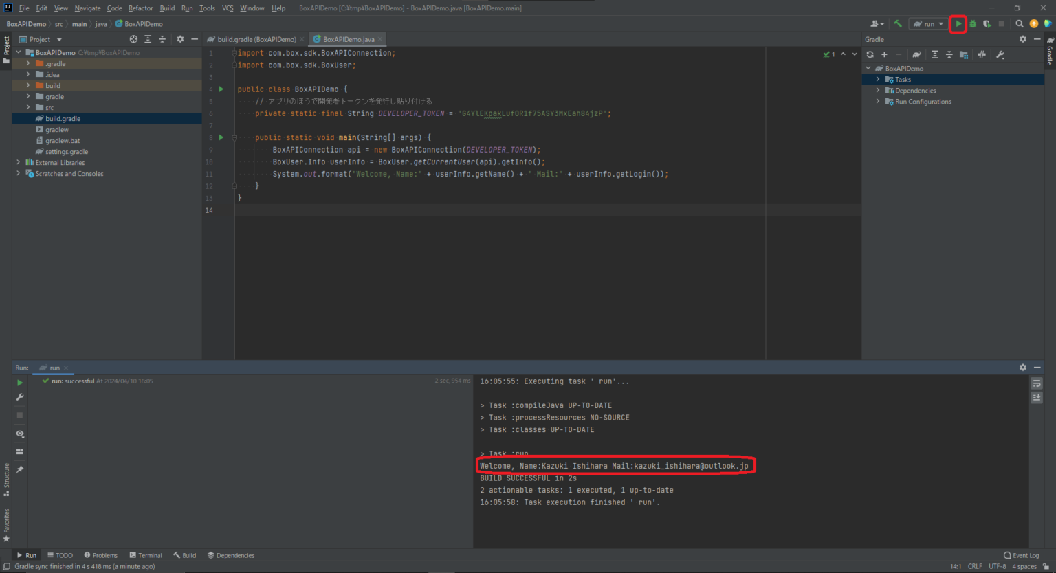Click the Build project hammer icon
The height and width of the screenshot is (573, 1056).
(897, 24)
